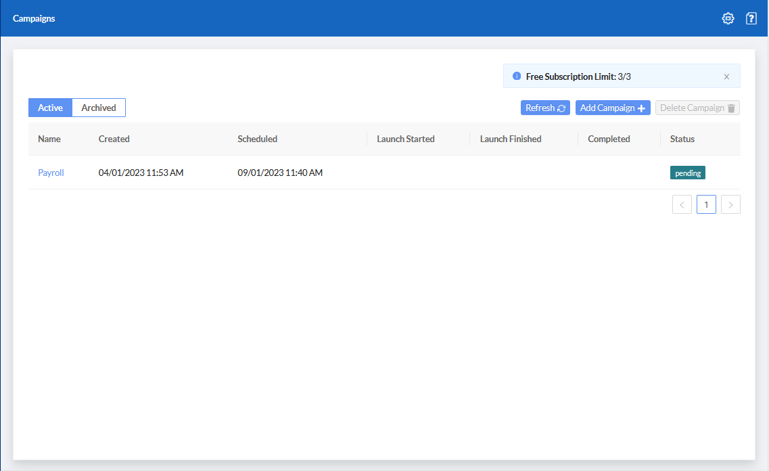769x471 pixels.
Task: Select page 1 in pagination
Action: point(706,204)
